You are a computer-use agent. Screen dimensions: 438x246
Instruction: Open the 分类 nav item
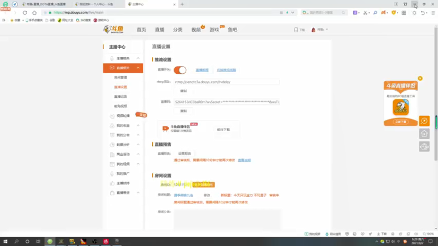[177, 30]
